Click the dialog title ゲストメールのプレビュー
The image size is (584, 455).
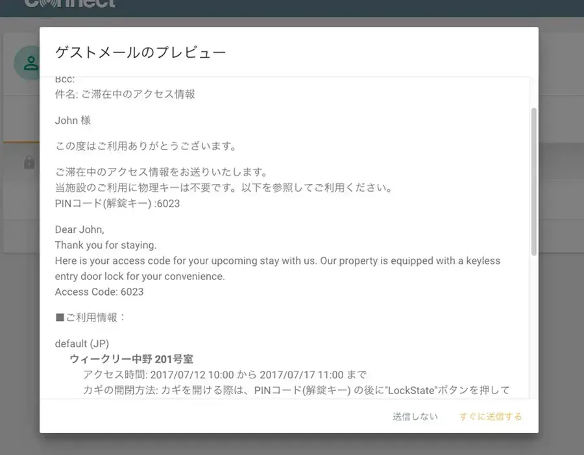[140, 52]
